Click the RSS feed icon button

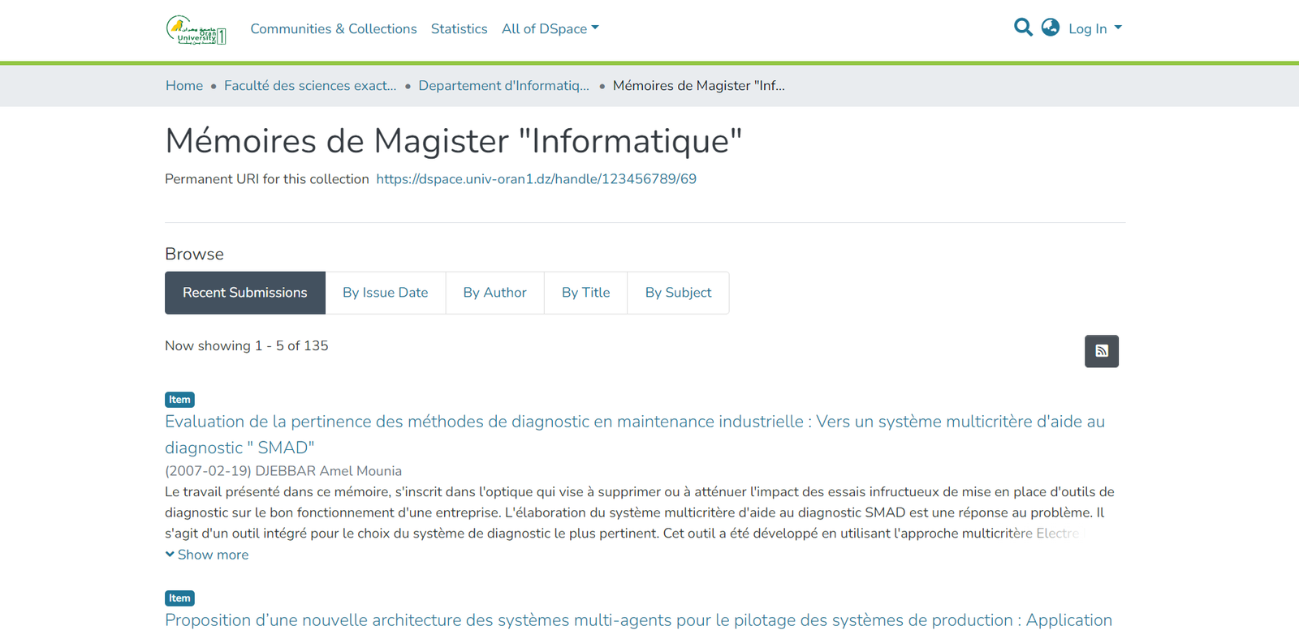click(x=1101, y=351)
